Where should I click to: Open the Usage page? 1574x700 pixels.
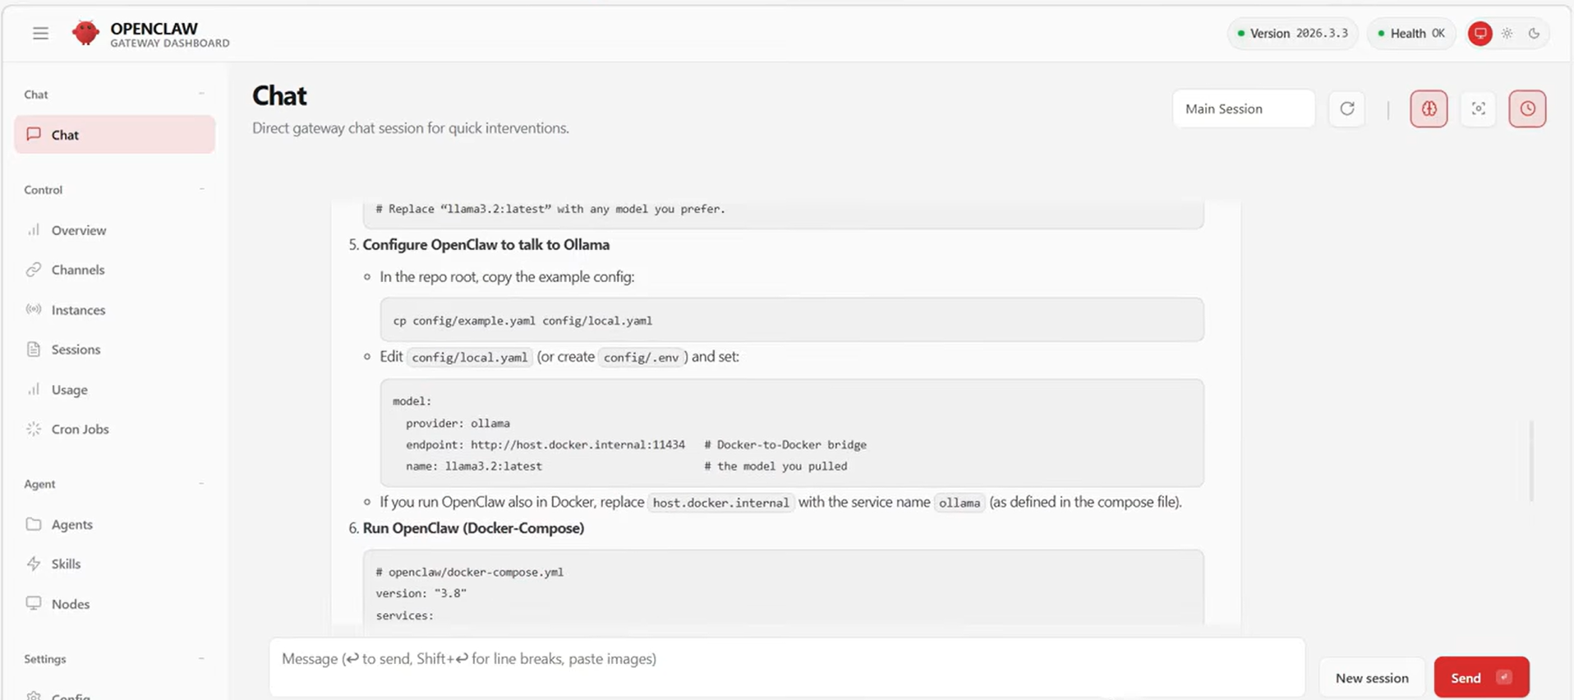[x=115, y=389]
